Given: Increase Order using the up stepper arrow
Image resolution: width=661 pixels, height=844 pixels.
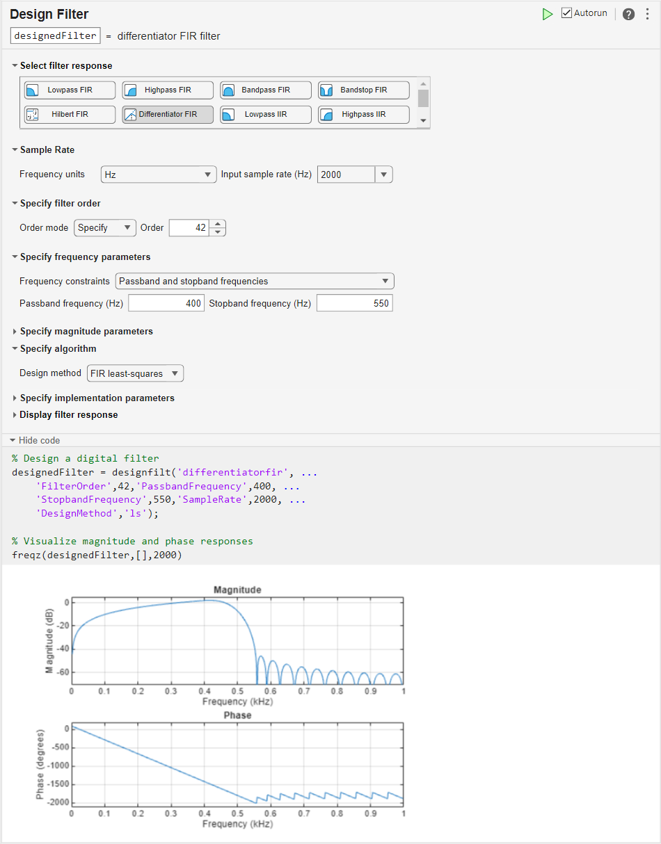Looking at the screenshot, I should (217, 224).
